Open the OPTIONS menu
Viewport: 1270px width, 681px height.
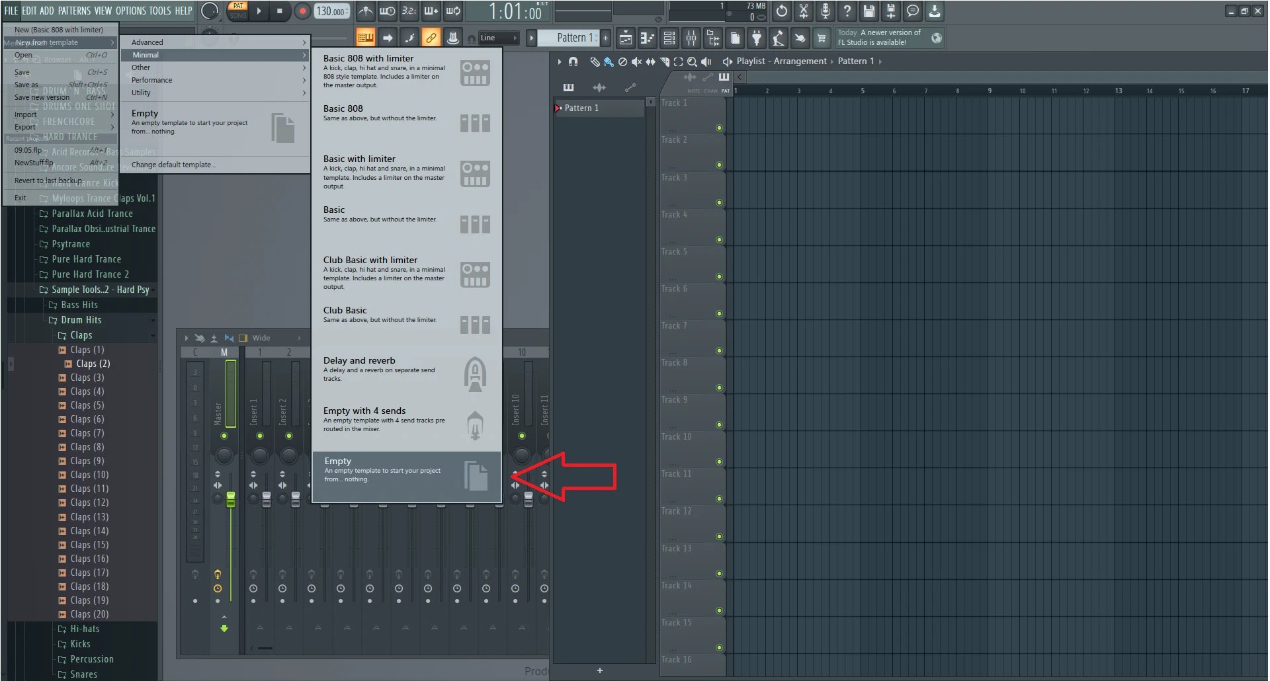point(131,11)
